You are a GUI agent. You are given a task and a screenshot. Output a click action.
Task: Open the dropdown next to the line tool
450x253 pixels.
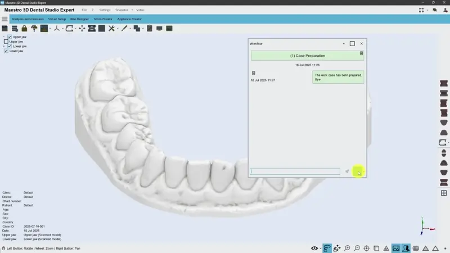[130, 29]
